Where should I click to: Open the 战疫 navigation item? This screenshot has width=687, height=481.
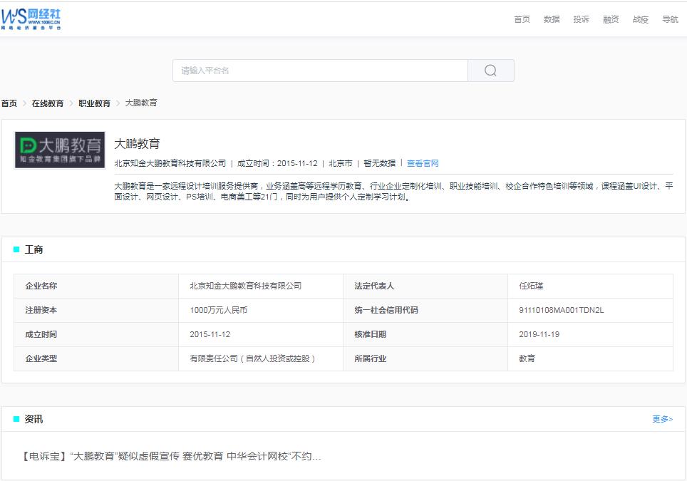(639, 19)
